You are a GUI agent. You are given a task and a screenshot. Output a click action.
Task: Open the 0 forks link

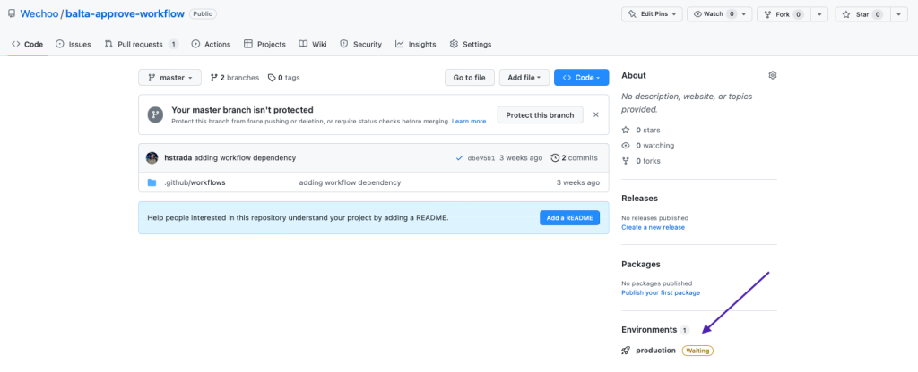click(x=640, y=161)
